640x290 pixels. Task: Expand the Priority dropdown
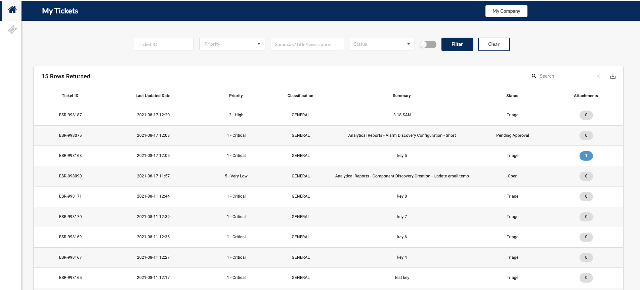[232, 44]
